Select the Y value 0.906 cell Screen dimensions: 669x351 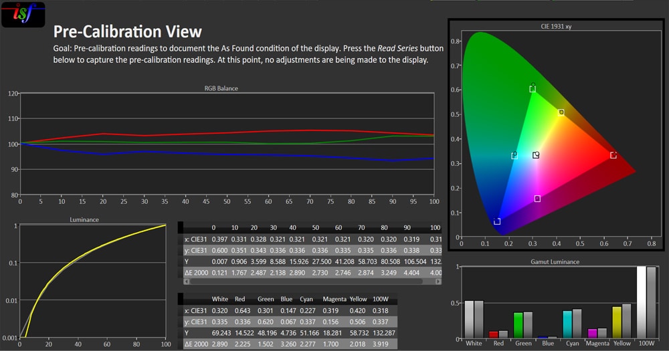pos(239,261)
